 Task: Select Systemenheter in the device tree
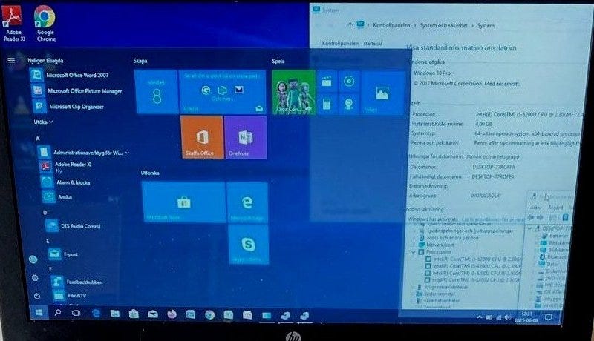[440, 294]
